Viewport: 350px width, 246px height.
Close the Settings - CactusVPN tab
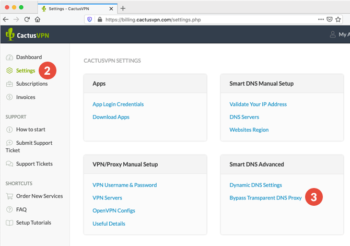pyautogui.click(x=111, y=9)
